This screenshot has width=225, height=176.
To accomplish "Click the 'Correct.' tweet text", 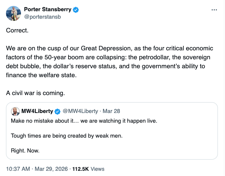I will click(x=17, y=30).
